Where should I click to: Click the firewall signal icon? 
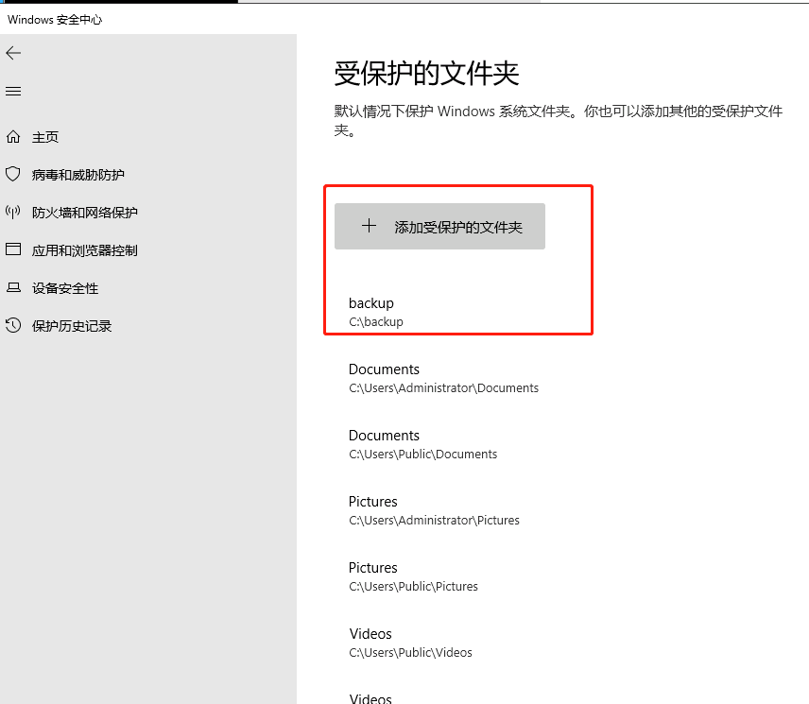coord(13,213)
